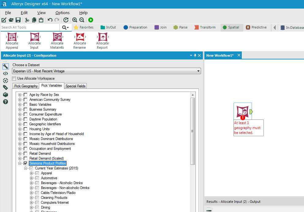Redo the last undone action
This screenshot has width=304, height=212.
click(x=57, y=20)
